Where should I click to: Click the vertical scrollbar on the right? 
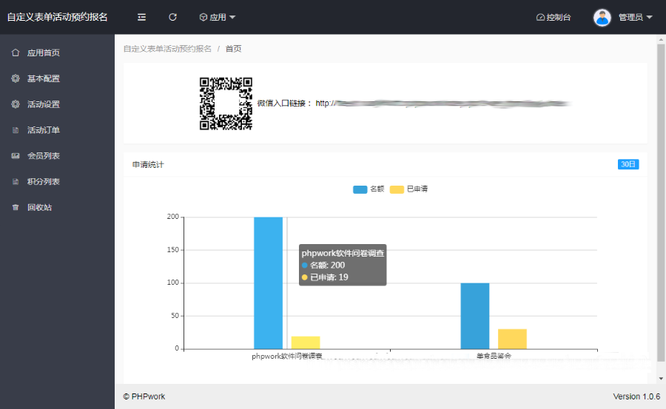(661, 200)
